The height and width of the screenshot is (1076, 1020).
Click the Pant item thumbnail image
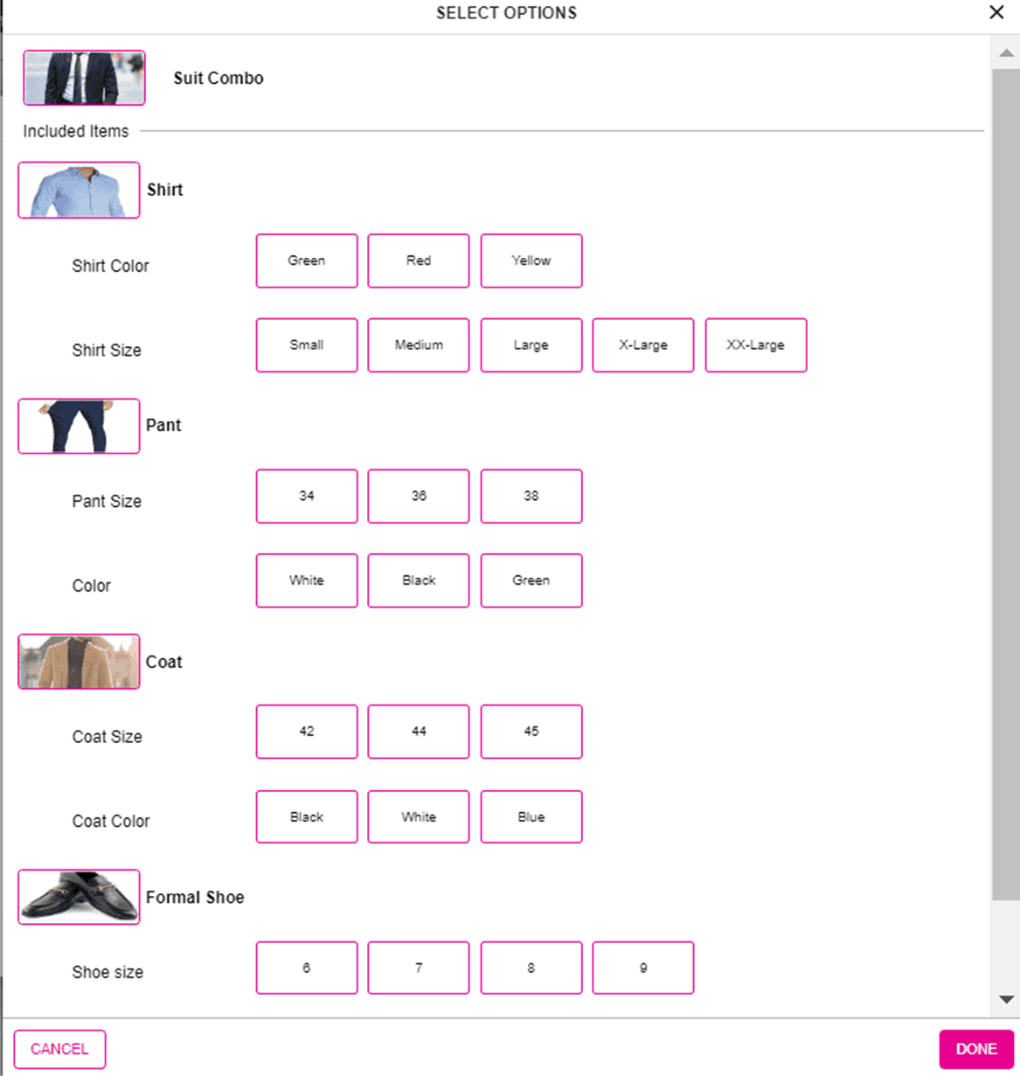(x=79, y=426)
